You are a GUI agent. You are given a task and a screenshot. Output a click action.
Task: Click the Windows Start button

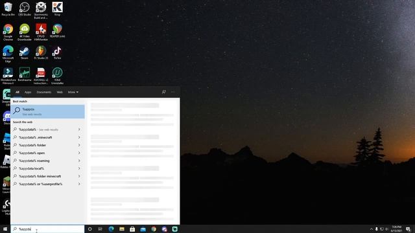tap(5, 229)
